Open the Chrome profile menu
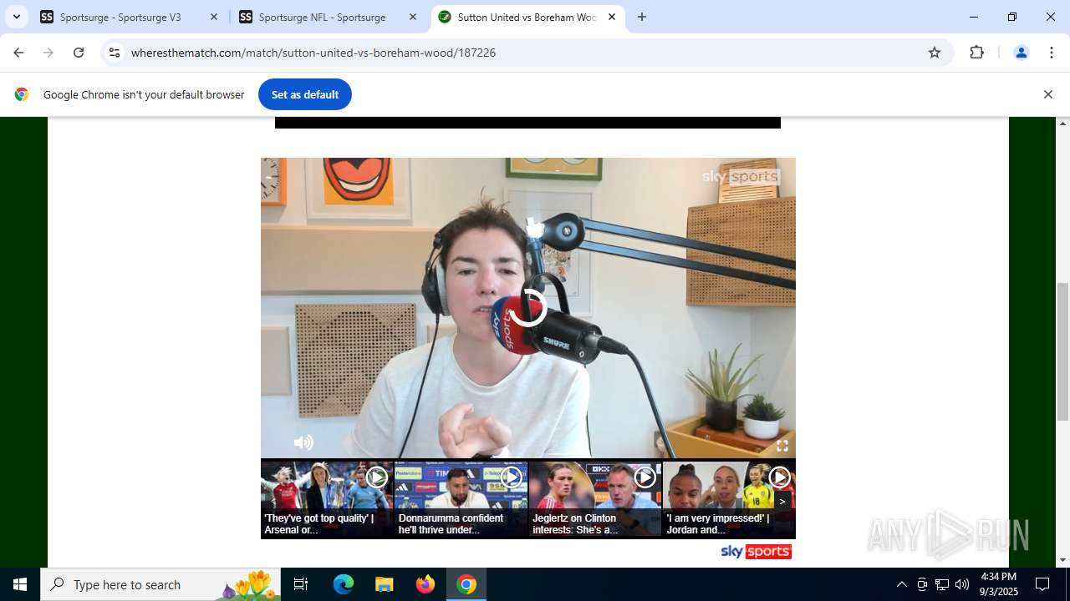Image resolution: width=1070 pixels, height=601 pixels. point(1022,53)
